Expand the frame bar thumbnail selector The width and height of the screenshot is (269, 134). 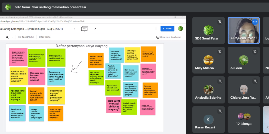click(x=85, y=29)
